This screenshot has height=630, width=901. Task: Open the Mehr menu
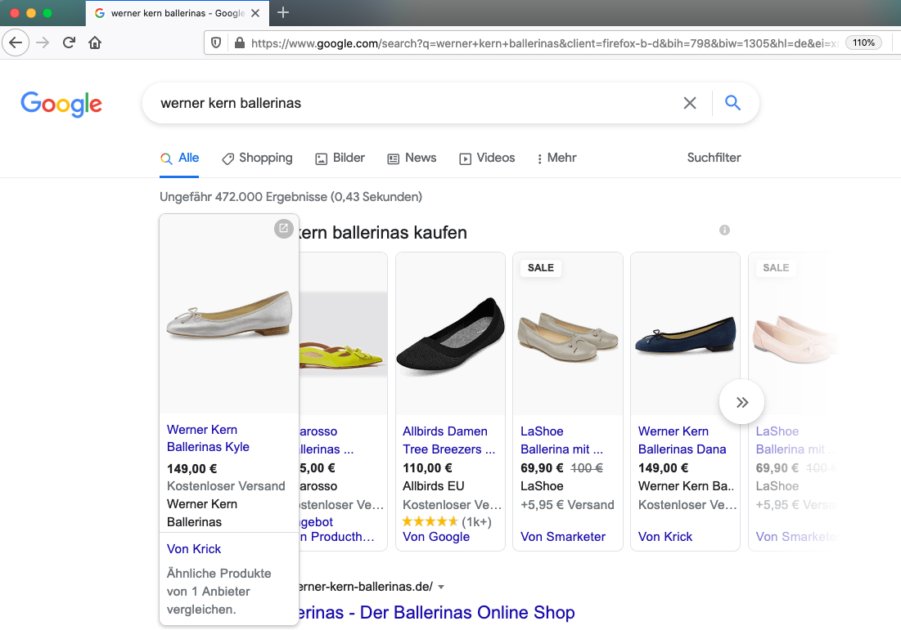click(x=556, y=158)
